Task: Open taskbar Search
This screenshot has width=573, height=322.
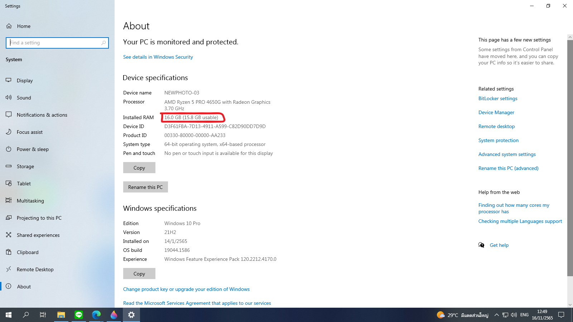Action: pos(26,315)
